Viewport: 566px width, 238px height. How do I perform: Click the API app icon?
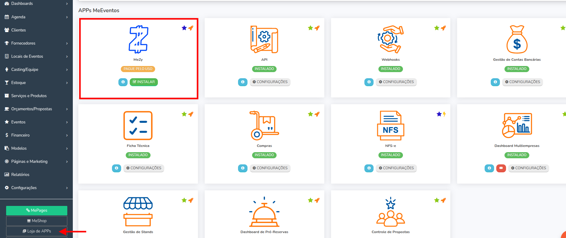coord(264,39)
